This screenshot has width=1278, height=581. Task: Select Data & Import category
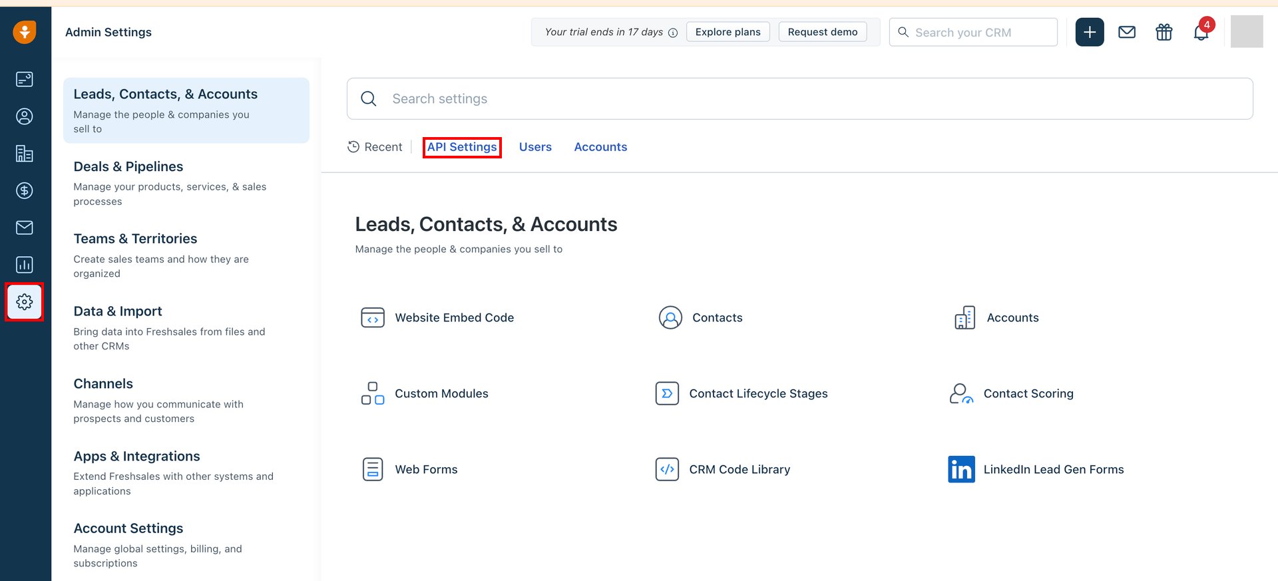click(x=186, y=328)
